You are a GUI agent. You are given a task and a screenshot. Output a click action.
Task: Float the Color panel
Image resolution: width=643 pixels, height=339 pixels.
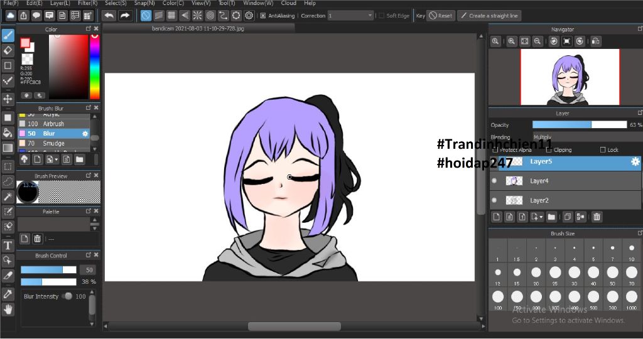[x=88, y=29]
